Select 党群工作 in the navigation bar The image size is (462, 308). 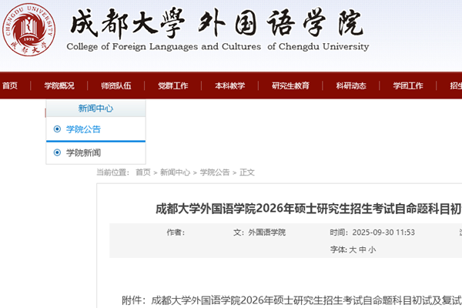point(173,85)
